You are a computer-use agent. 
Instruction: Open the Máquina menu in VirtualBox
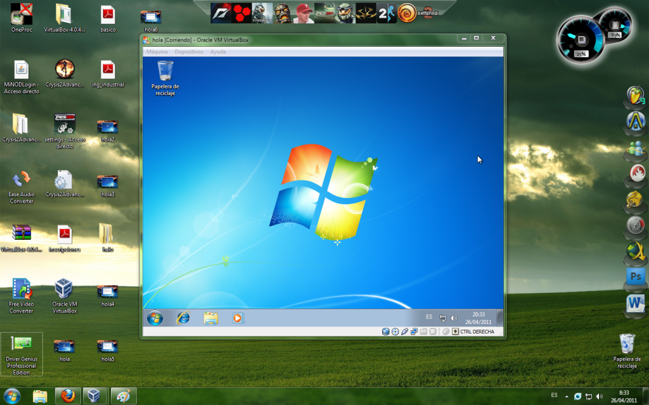[157, 52]
